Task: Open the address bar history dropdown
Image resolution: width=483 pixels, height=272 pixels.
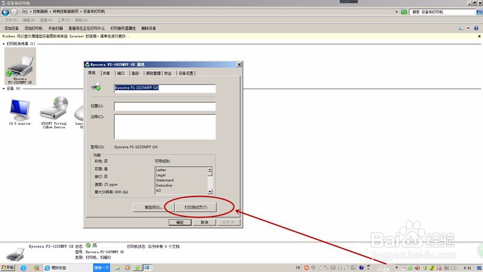Action: 397,12
